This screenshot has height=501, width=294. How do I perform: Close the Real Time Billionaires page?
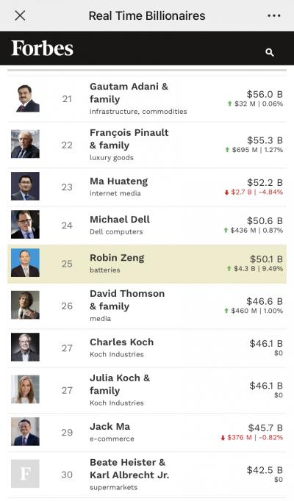(x=20, y=15)
